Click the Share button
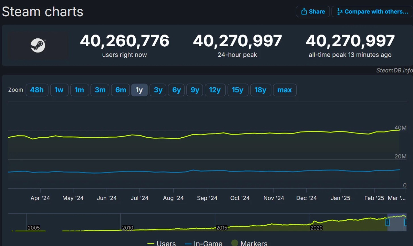 point(313,11)
